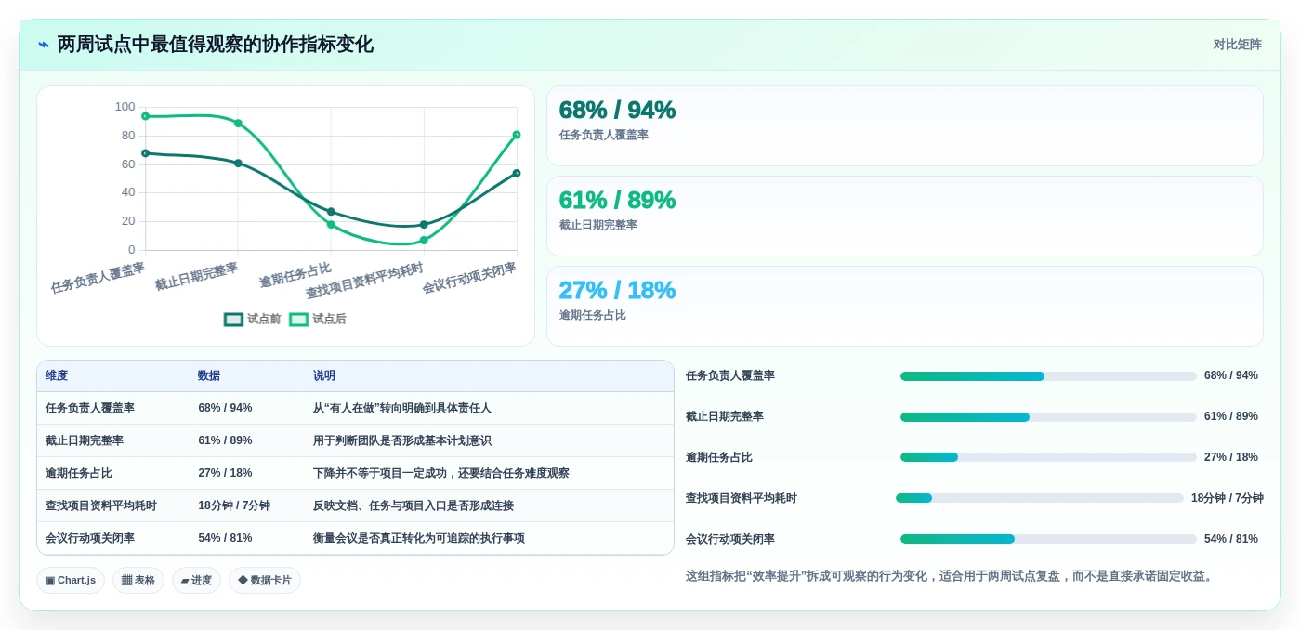Click table cell 逾期任务占比
This screenshot has width=1300, height=630.
click(79, 473)
